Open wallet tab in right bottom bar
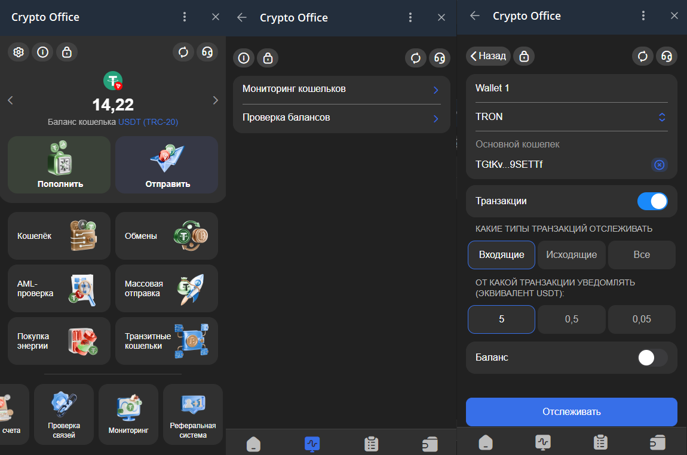 coord(657,442)
